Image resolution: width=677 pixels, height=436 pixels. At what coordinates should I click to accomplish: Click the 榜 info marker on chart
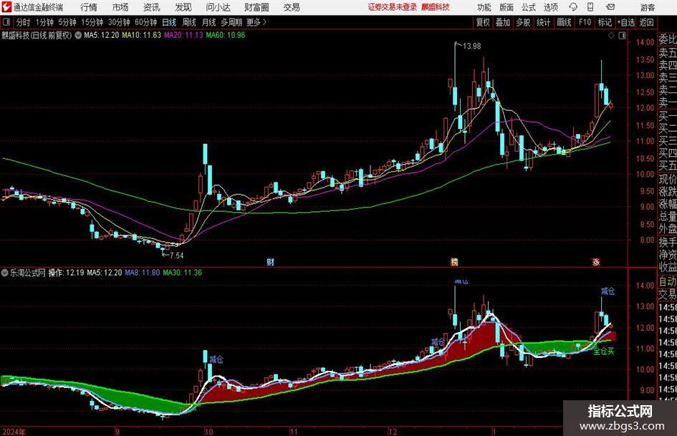[454, 261]
